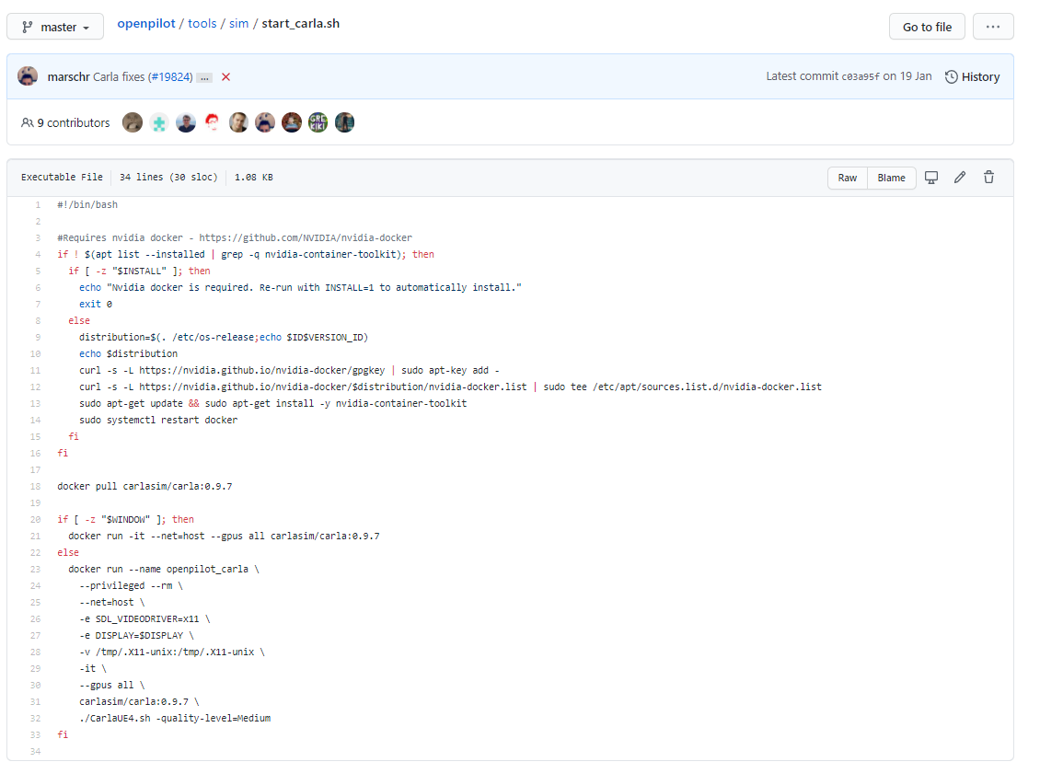Select the Raw view
This screenshot has height=762, width=1063.
[847, 177]
